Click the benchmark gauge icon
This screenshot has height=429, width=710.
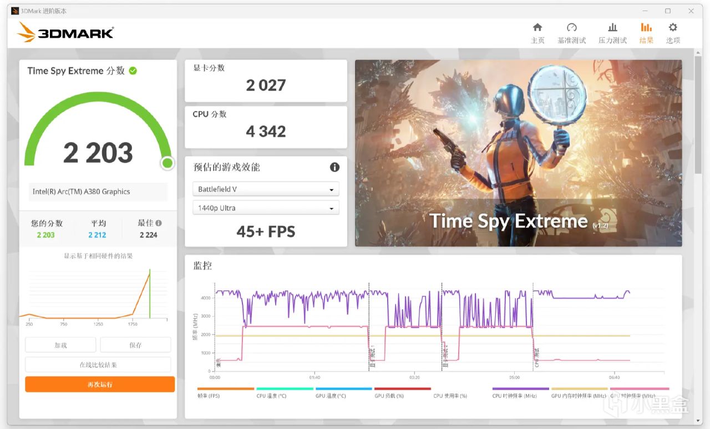[x=572, y=27]
